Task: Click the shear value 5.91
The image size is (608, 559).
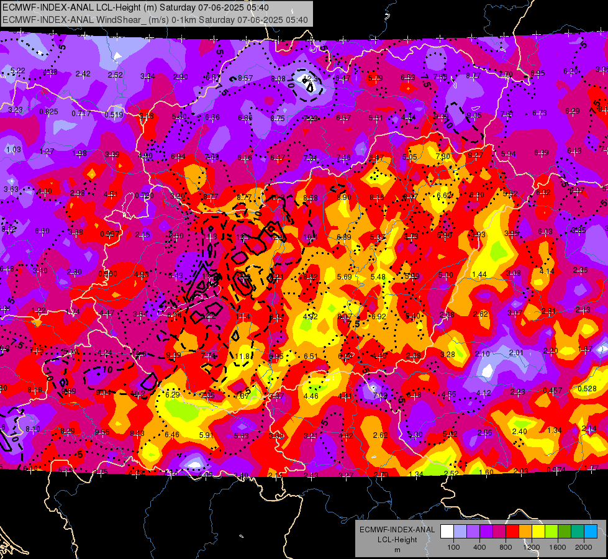Action: click(x=206, y=435)
